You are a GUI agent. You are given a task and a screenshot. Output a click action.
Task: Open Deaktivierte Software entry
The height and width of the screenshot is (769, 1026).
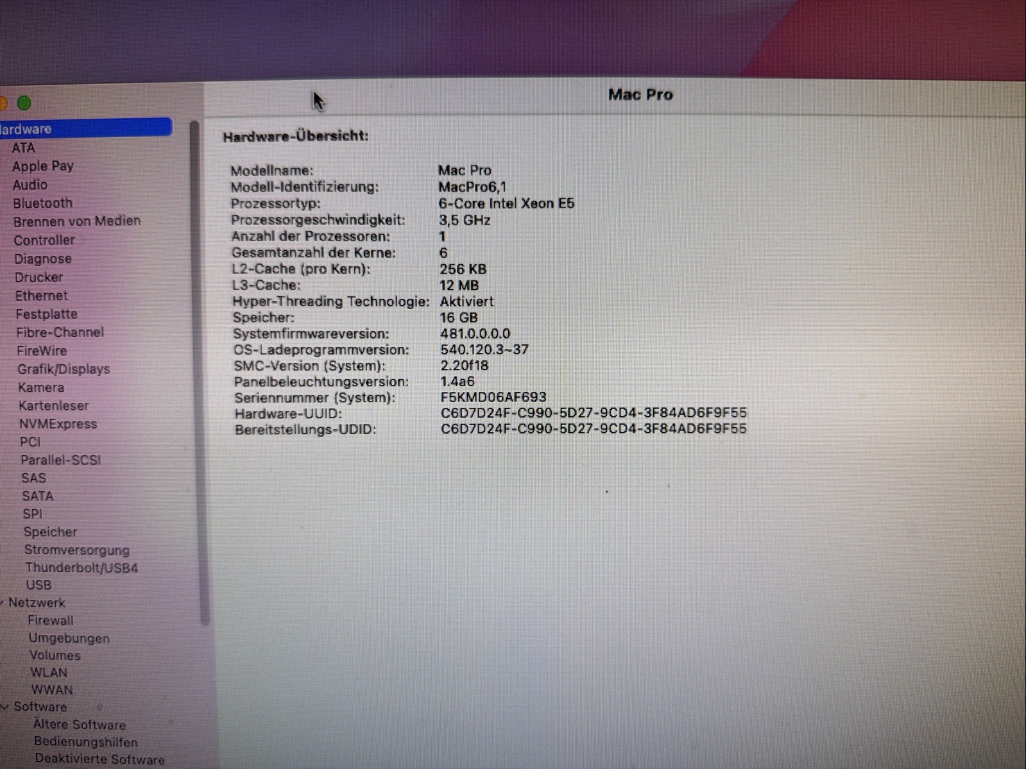tap(99, 759)
